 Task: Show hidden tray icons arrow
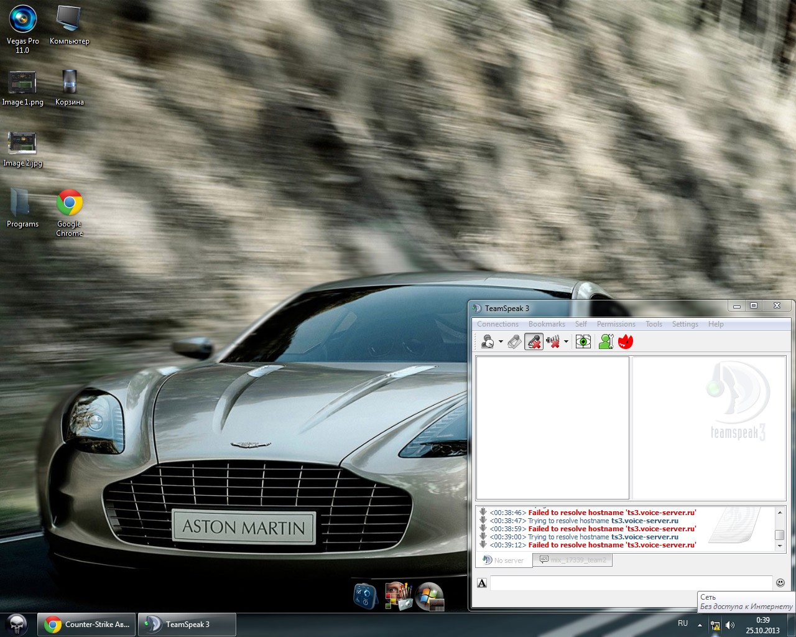[x=700, y=625]
